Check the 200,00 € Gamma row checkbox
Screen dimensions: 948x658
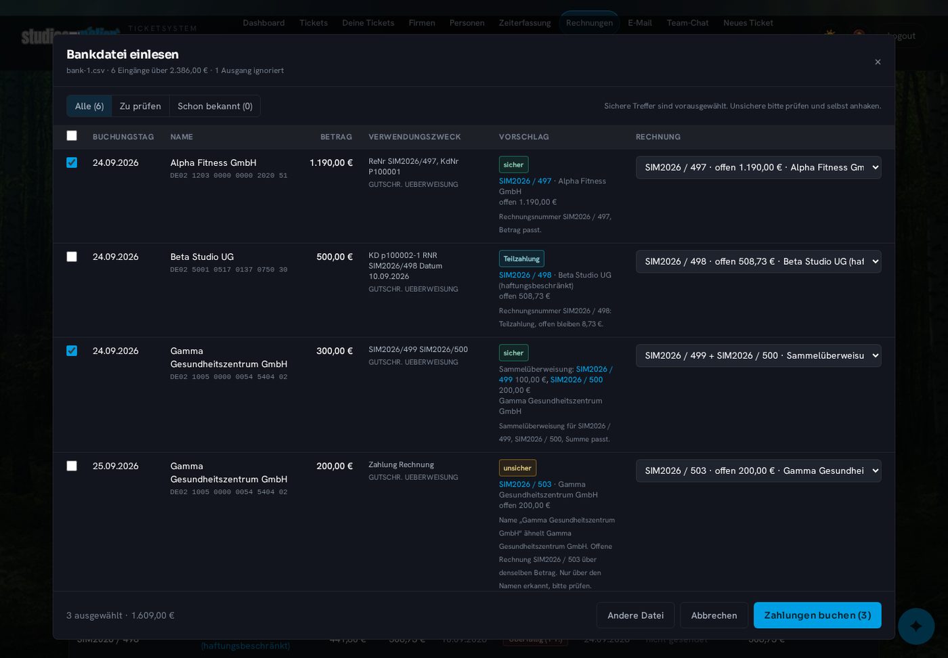point(72,466)
